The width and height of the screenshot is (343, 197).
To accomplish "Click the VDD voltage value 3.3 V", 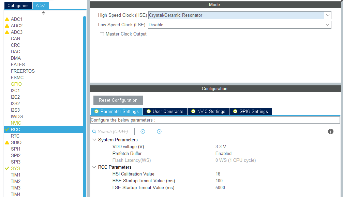I will pyautogui.click(x=221, y=146).
